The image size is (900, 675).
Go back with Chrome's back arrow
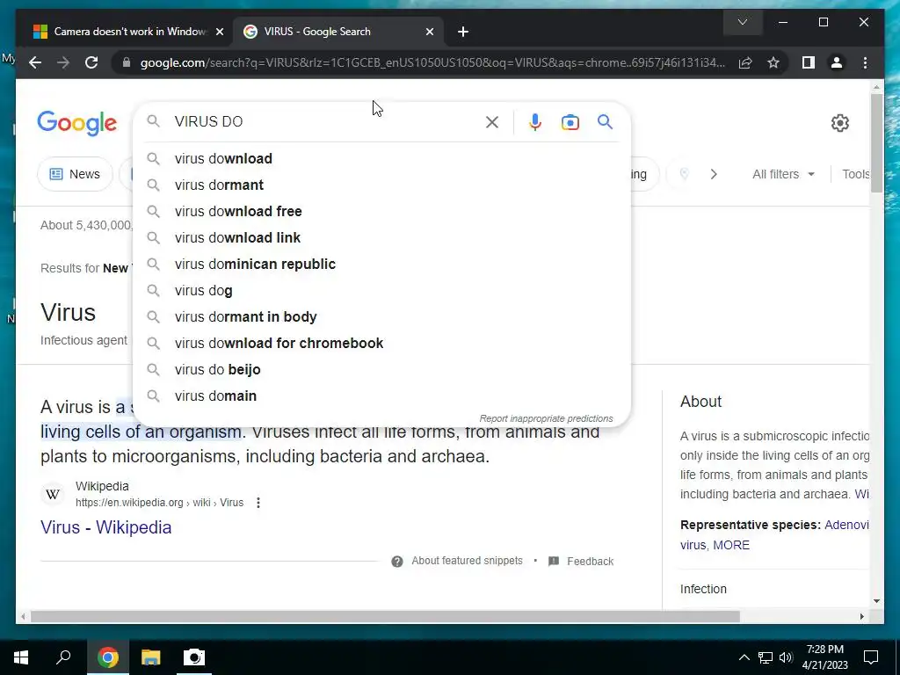(x=35, y=62)
